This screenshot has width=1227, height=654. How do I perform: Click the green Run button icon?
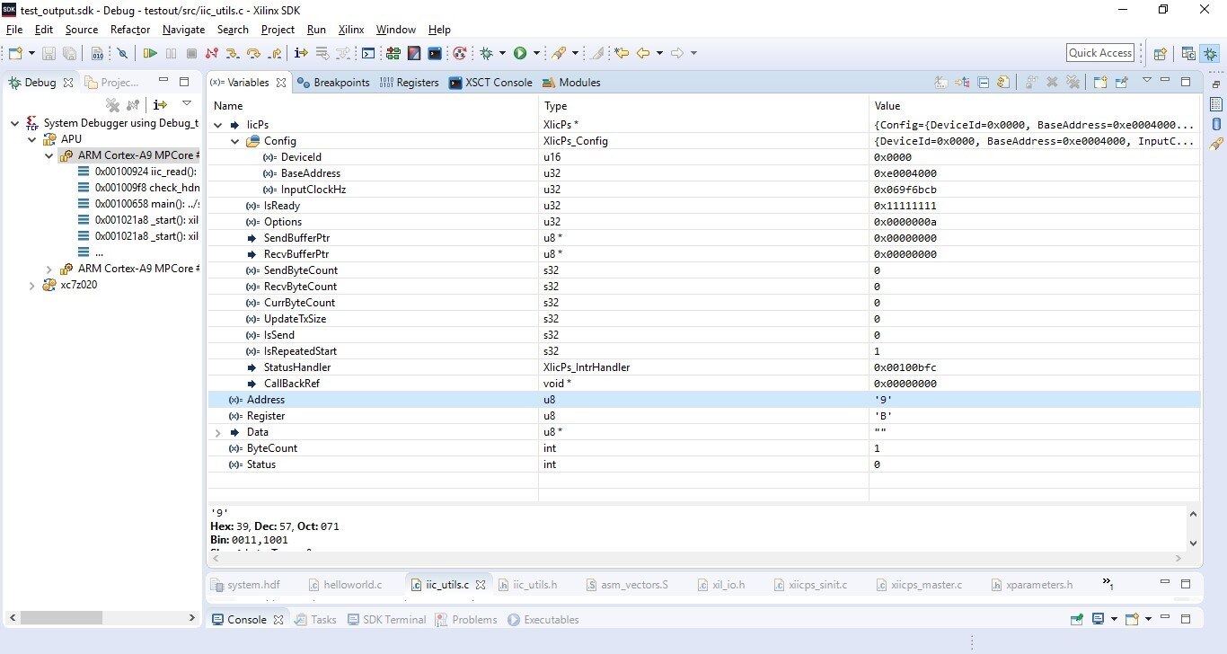coord(519,54)
